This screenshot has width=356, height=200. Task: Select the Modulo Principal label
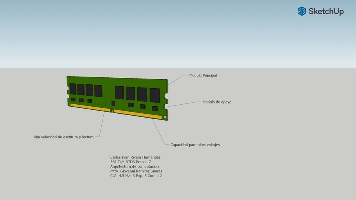pyautogui.click(x=203, y=75)
